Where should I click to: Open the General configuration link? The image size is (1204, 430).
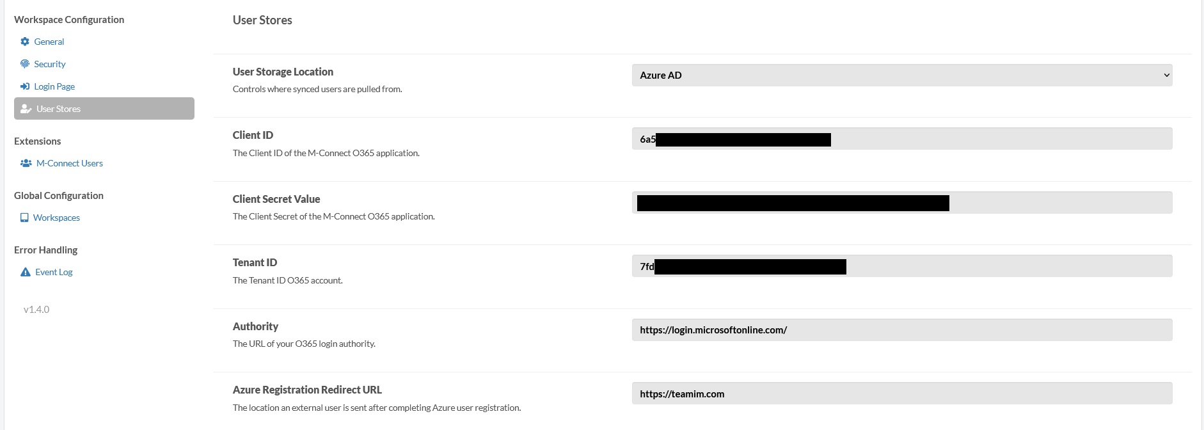(49, 41)
